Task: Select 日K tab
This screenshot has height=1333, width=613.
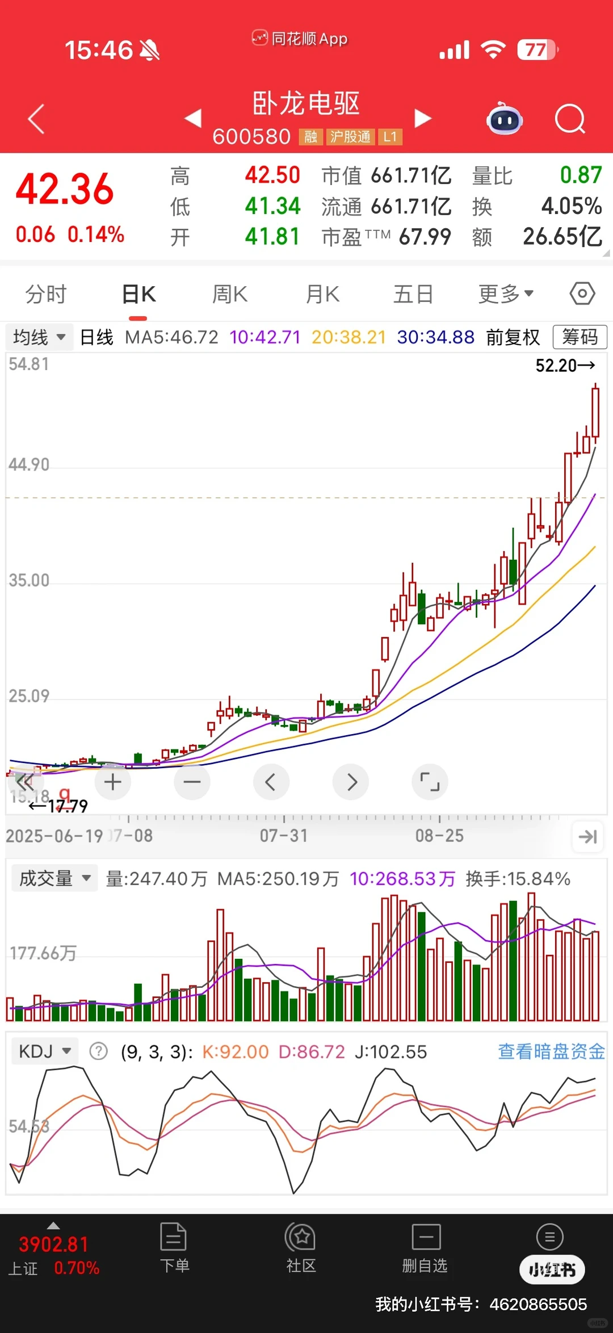Action: point(138,294)
